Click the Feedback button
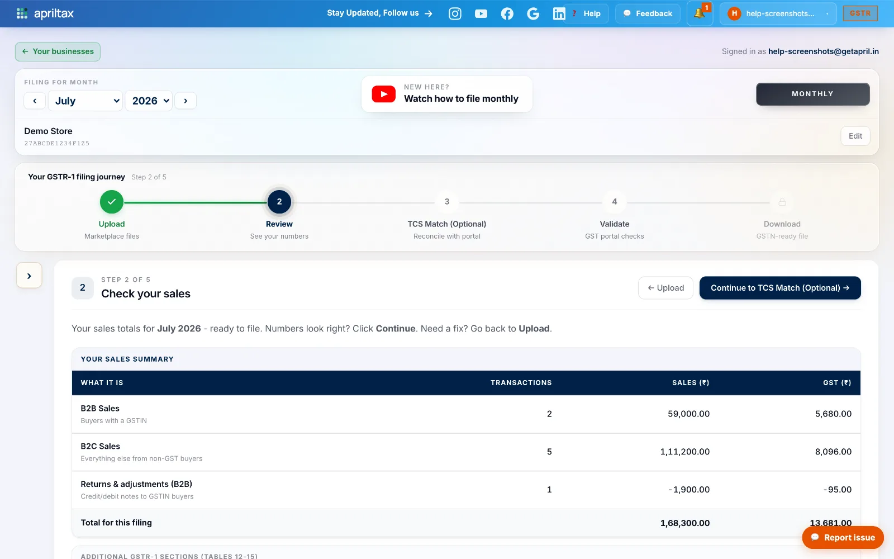 tap(648, 13)
